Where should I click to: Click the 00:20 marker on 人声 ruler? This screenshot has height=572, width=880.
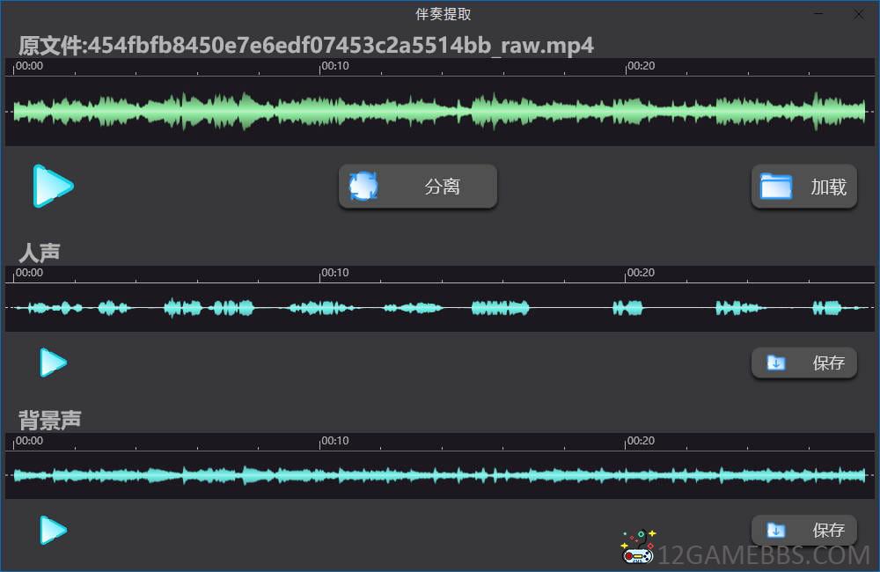641,272
